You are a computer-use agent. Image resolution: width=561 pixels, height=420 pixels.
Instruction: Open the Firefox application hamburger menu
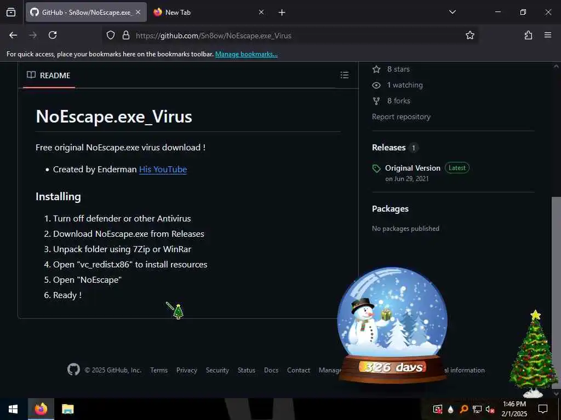(548, 35)
